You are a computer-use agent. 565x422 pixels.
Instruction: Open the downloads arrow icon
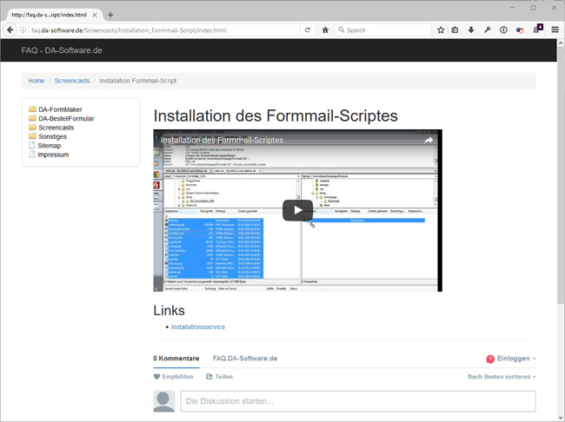tap(471, 30)
